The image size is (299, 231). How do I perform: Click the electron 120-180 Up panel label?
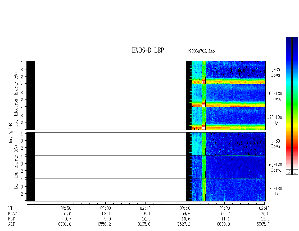pyautogui.click(x=274, y=120)
